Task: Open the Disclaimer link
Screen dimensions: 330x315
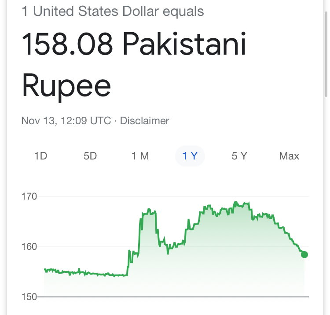Action: 144,121
